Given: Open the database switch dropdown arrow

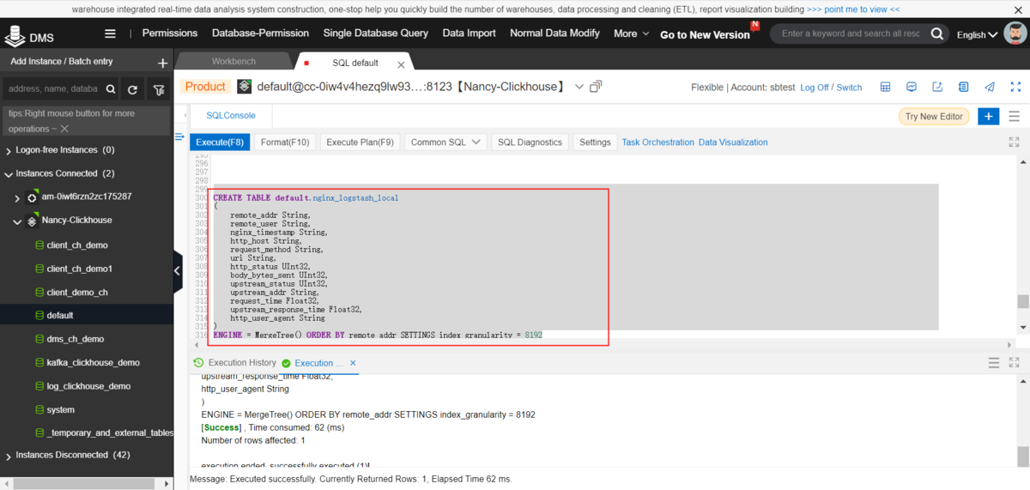Looking at the screenshot, I should [579, 87].
